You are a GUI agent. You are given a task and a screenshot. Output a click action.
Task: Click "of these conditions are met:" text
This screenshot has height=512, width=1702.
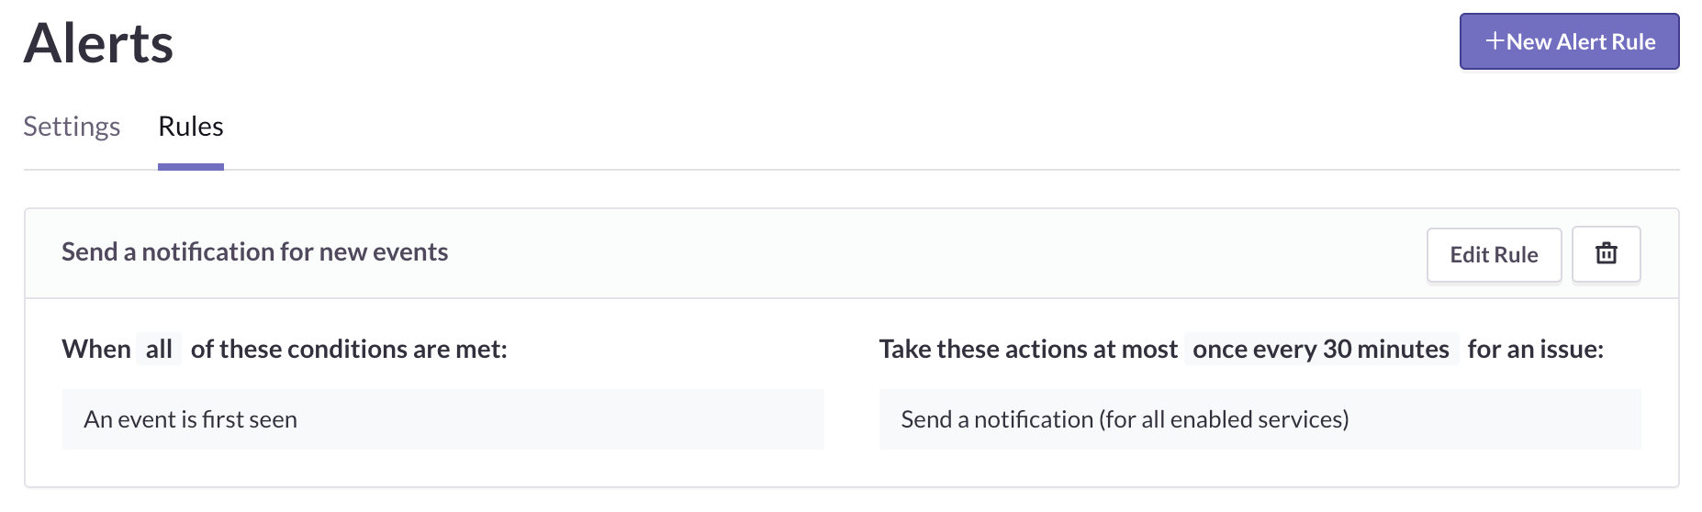(x=349, y=349)
